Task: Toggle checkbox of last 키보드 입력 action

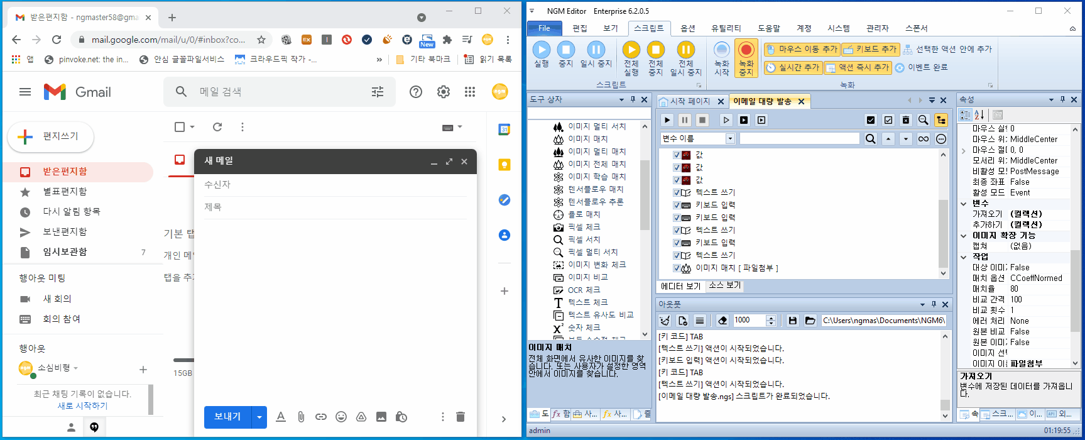Action: tap(677, 243)
